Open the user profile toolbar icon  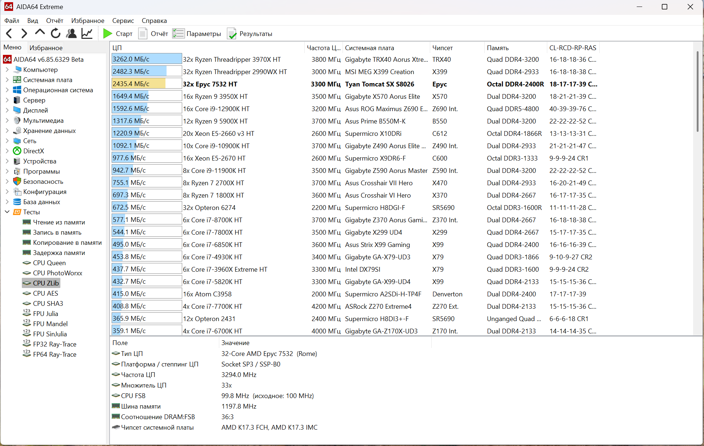point(71,34)
